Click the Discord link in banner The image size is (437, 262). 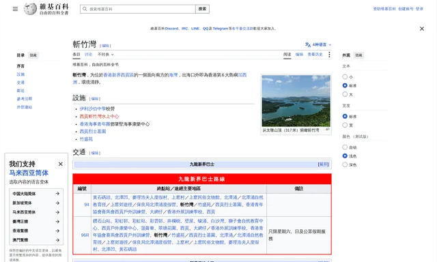[171, 29]
